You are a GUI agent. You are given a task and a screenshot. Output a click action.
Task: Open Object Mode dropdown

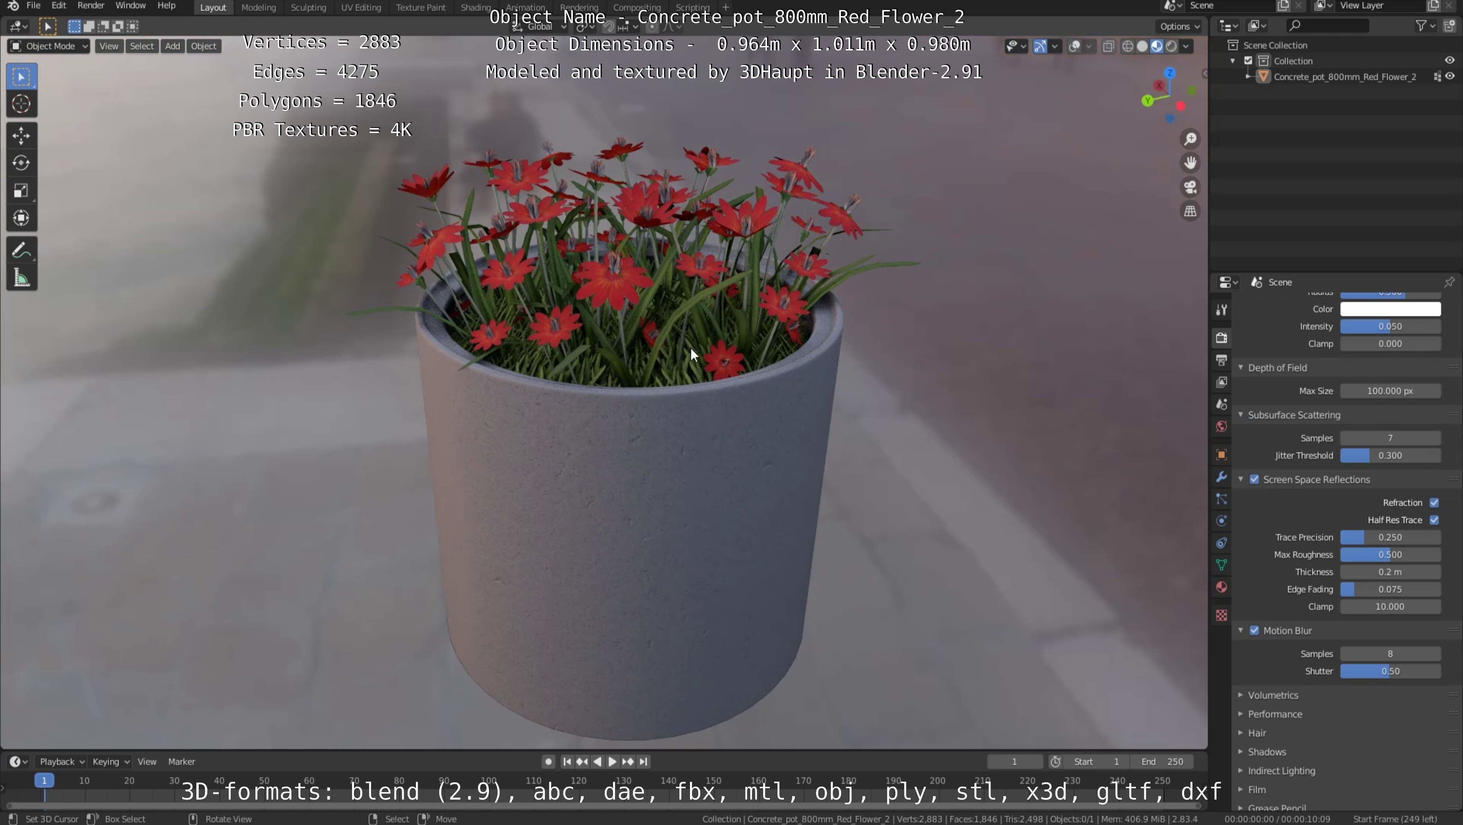[49, 47]
